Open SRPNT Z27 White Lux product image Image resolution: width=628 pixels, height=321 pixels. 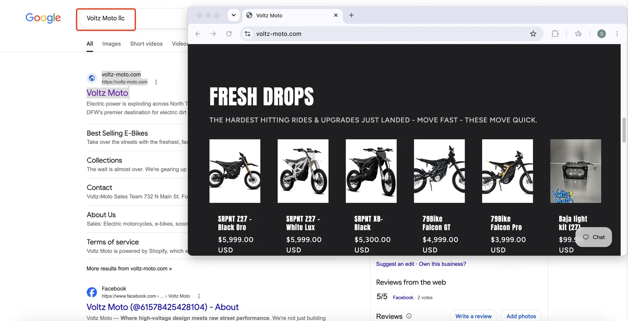click(x=303, y=171)
